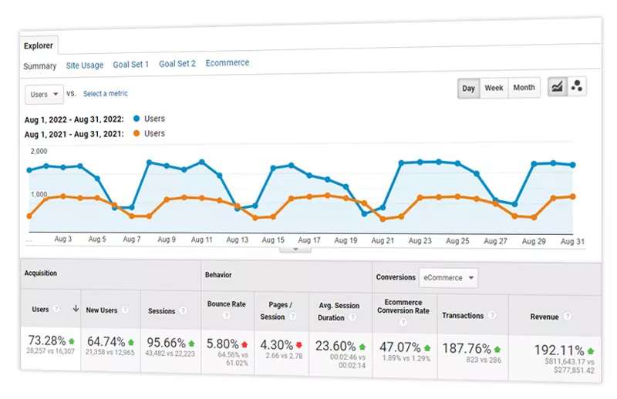Viewport: 617px width, 399px height.
Task: Open help icon beside Transactions
Action: (492, 315)
